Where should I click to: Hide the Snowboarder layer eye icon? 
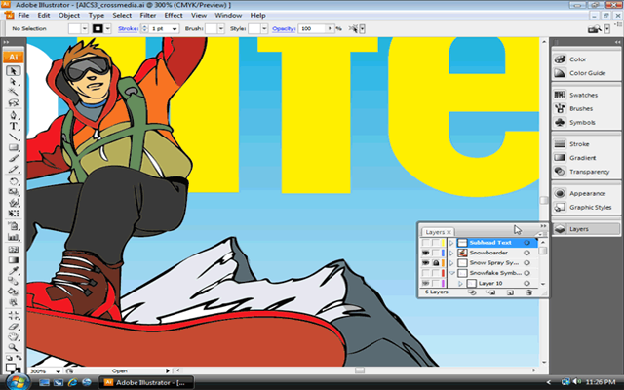(x=425, y=253)
